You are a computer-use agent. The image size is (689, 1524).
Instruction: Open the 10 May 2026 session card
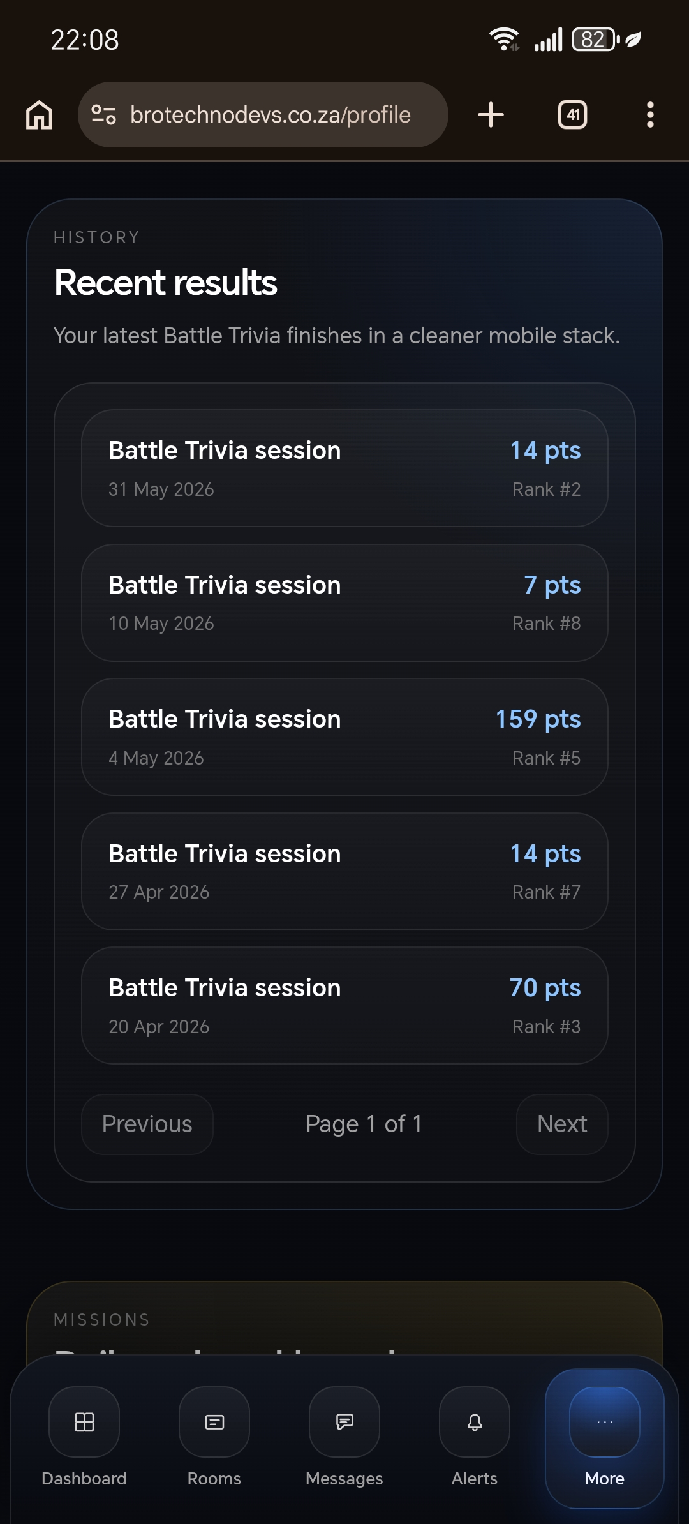pyautogui.click(x=344, y=602)
